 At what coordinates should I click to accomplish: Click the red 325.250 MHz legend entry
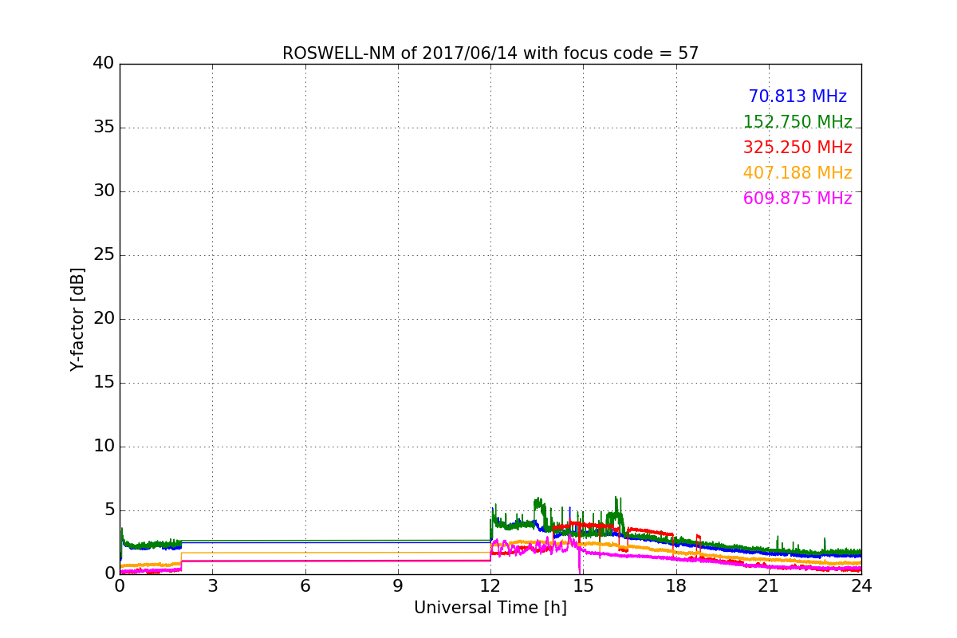797,148
